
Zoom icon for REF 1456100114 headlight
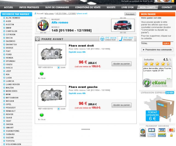click(x=59, y=68)
